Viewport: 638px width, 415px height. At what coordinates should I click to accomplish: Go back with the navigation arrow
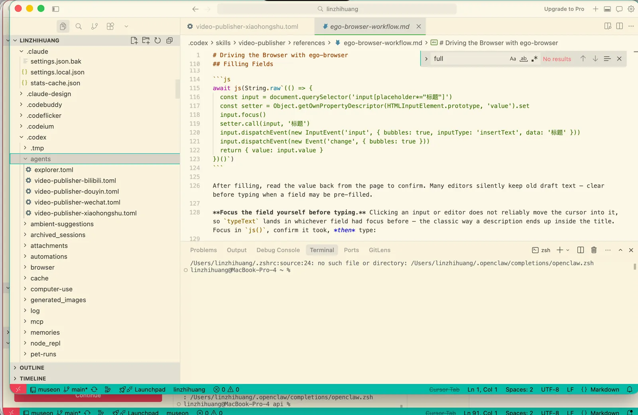tap(195, 9)
